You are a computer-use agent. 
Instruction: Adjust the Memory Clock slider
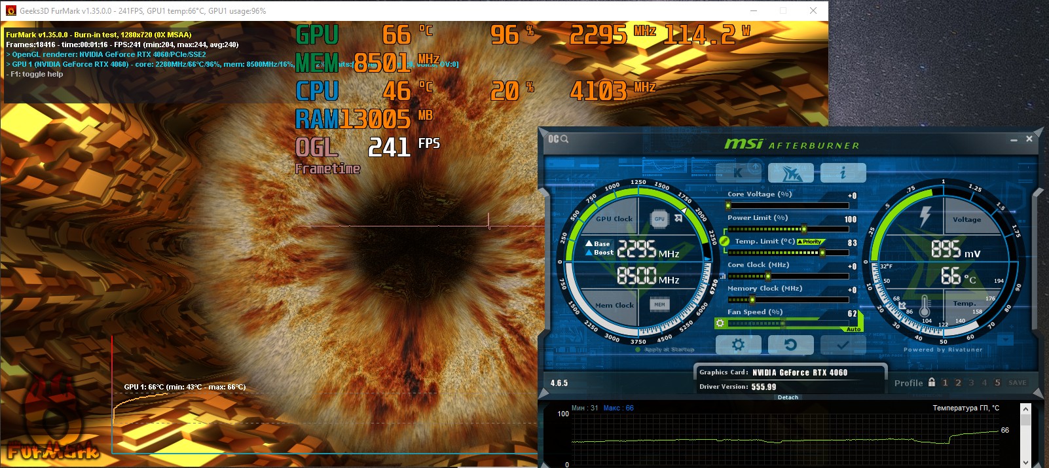(x=788, y=300)
